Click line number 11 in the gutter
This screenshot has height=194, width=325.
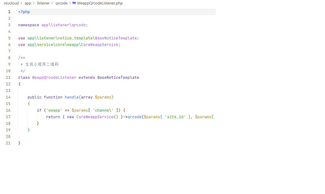[8, 77]
